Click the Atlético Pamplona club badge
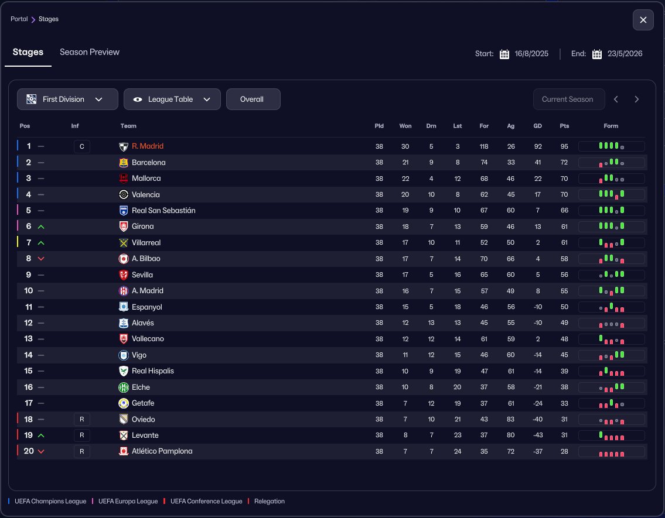The width and height of the screenshot is (665, 518). coord(124,451)
